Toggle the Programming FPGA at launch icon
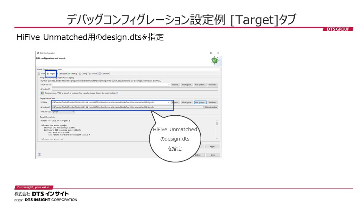This screenshot has width=364, height=204. (42, 93)
